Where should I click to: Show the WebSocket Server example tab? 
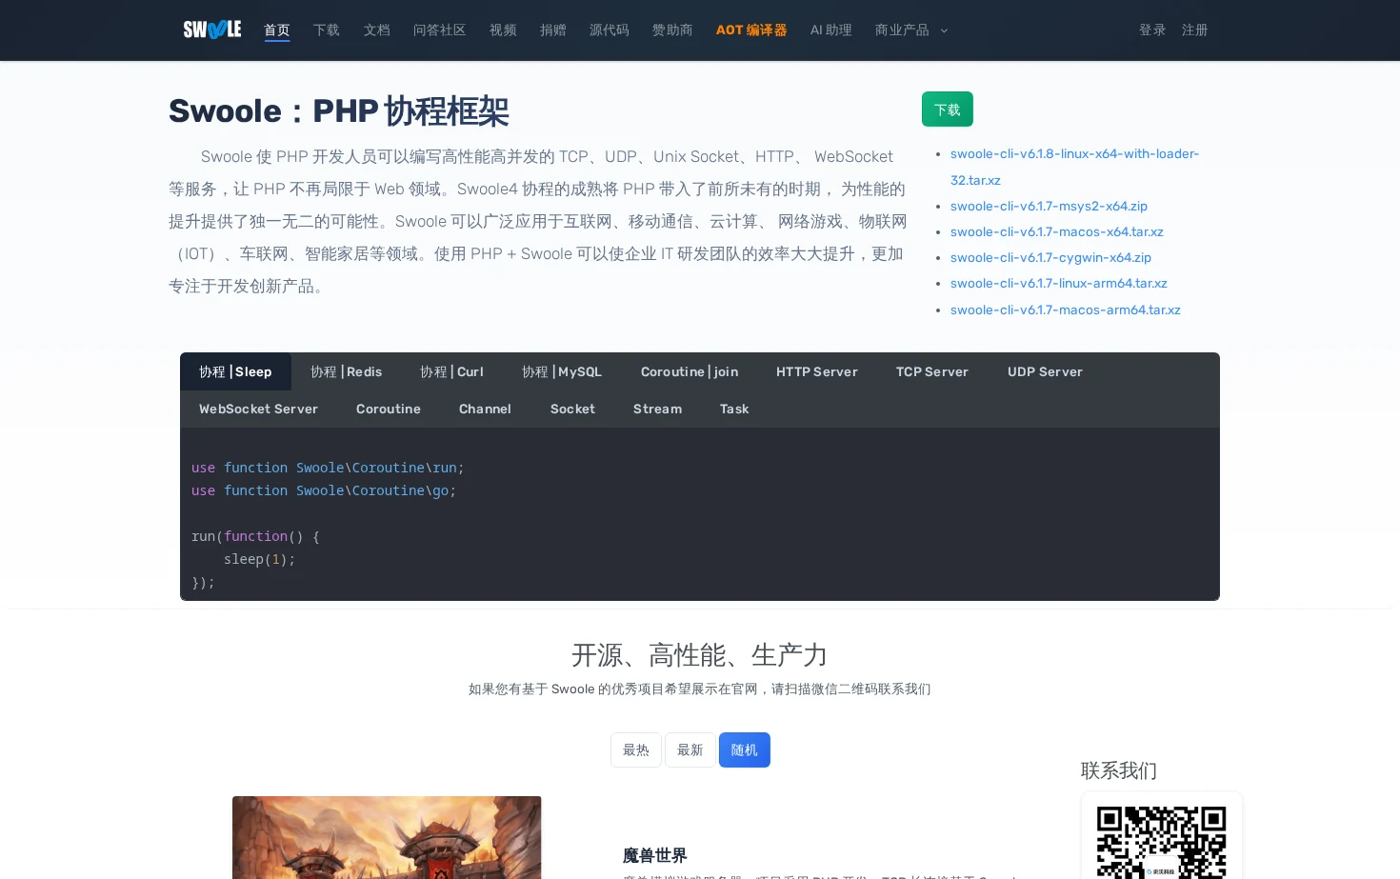point(258,409)
